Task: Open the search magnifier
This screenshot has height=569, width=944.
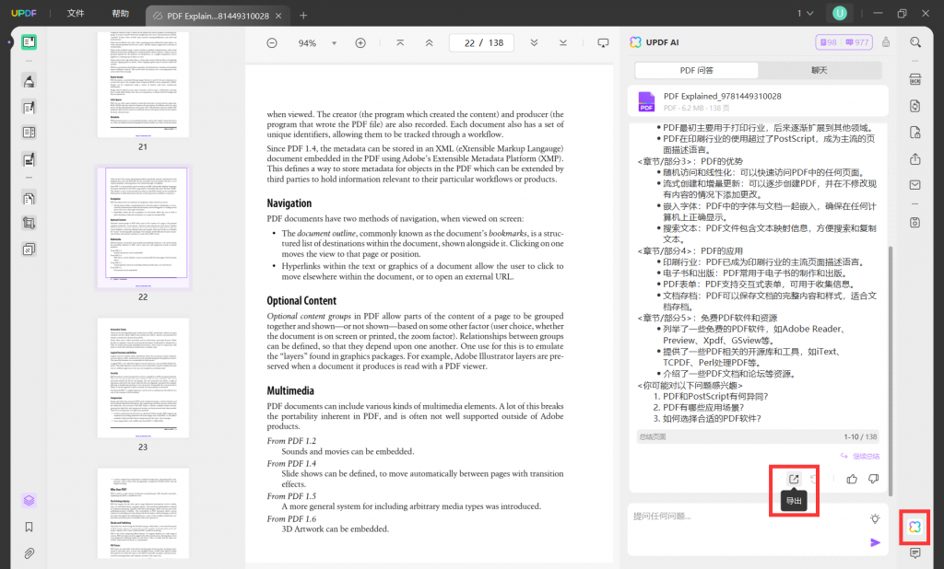Action: click(x=915, y=42)
